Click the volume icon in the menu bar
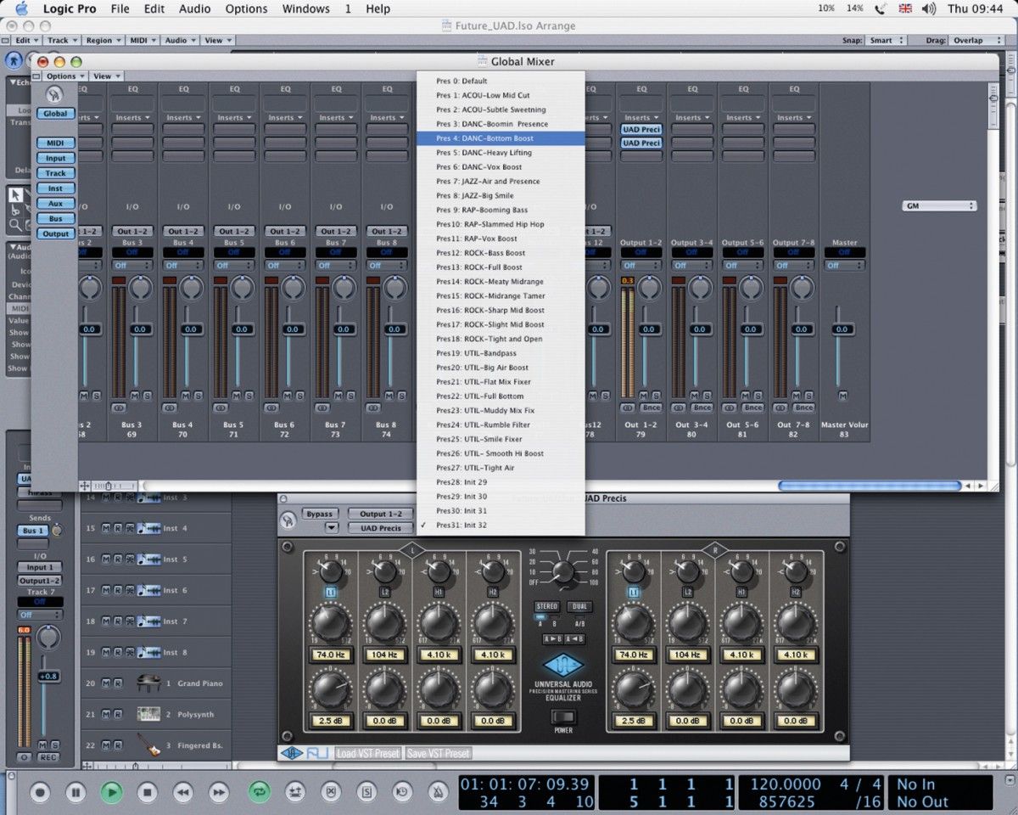1018x815 pixels. (928, 8)
